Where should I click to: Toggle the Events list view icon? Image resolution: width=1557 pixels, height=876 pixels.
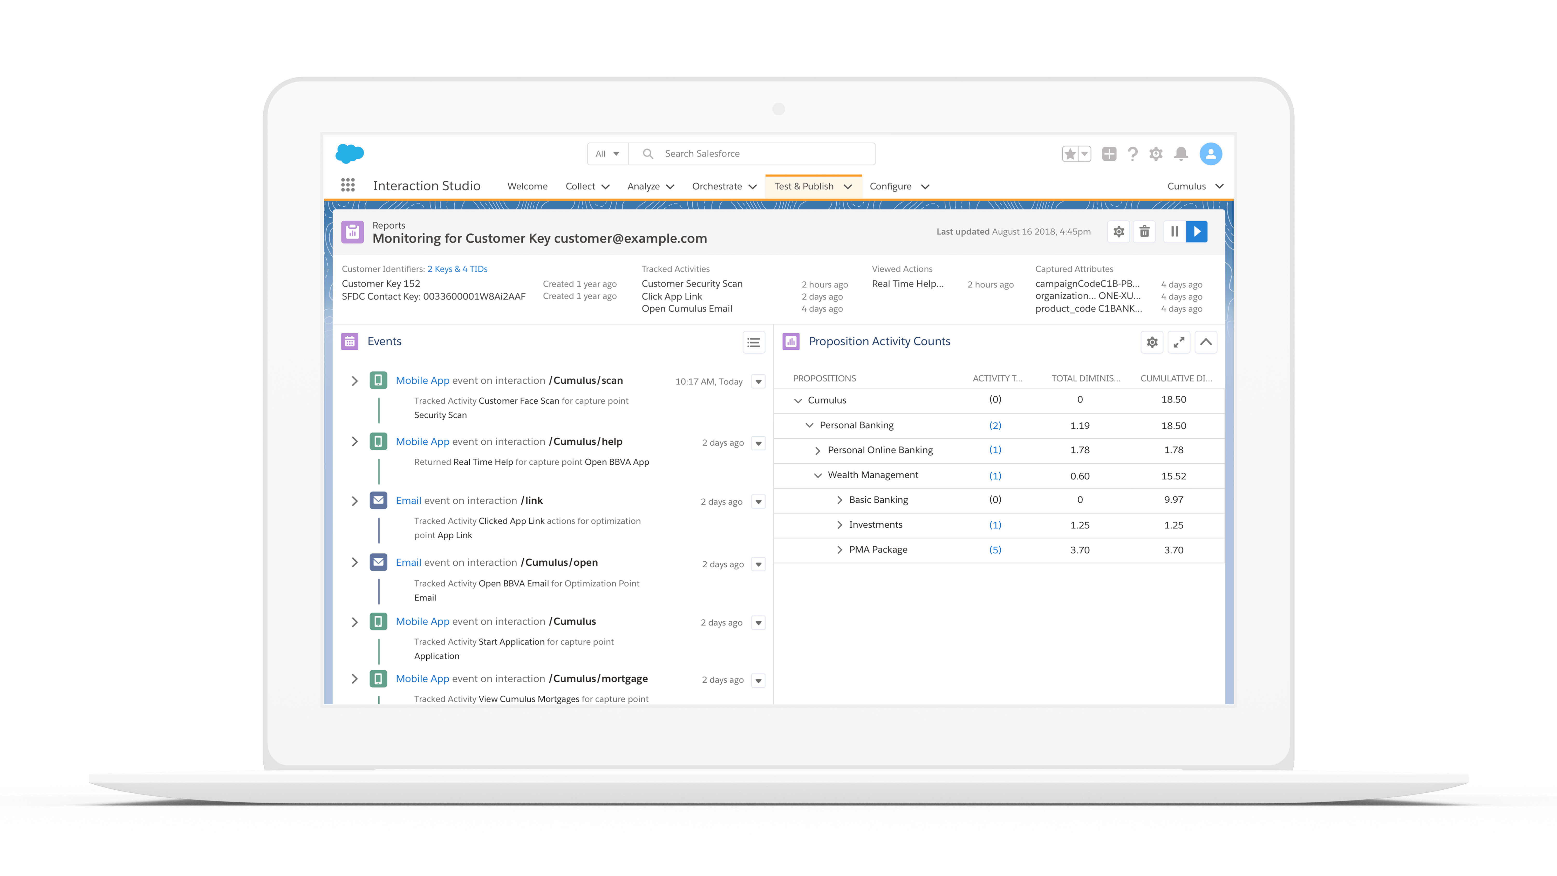[x=754, y=343]
